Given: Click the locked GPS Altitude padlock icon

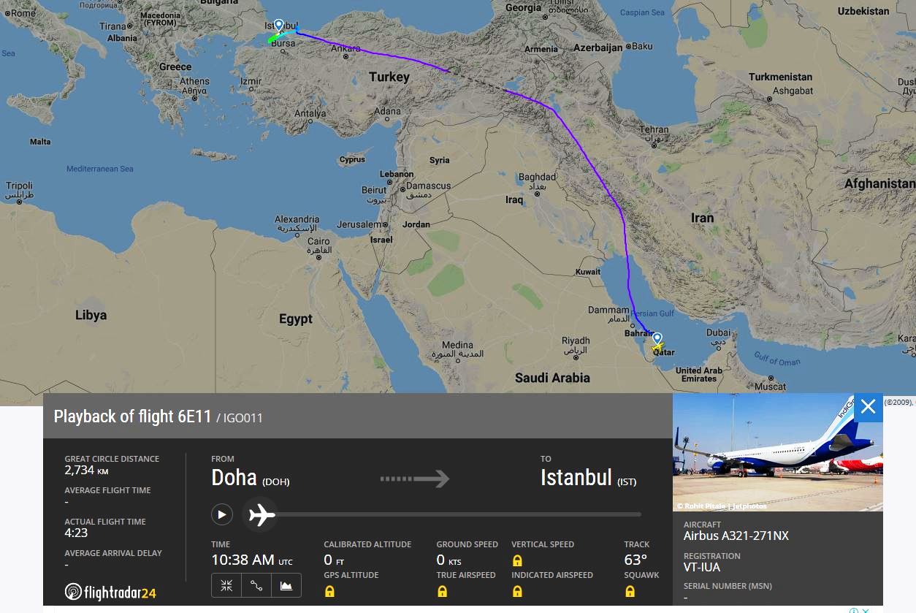Looking at the screenshot, I should (329, 591).
